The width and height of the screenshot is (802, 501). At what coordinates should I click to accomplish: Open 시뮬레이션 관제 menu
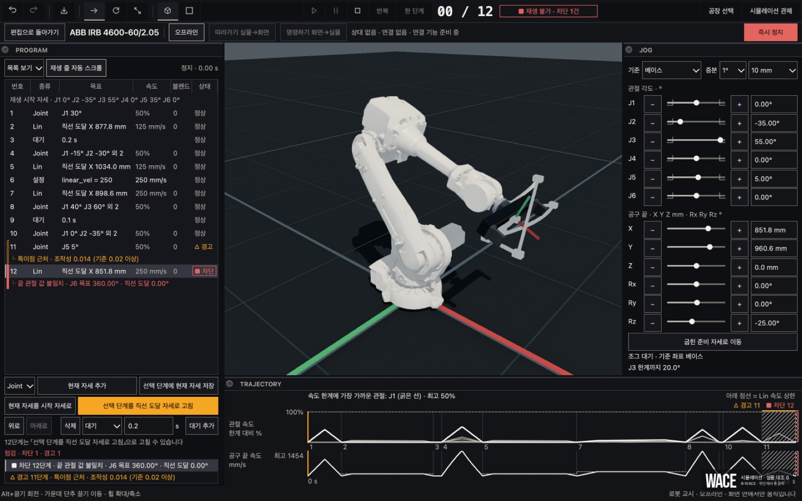pos(771,11)
